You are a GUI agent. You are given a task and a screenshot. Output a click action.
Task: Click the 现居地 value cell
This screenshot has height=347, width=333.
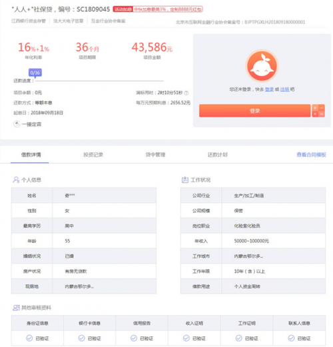(x=105, y=286)
